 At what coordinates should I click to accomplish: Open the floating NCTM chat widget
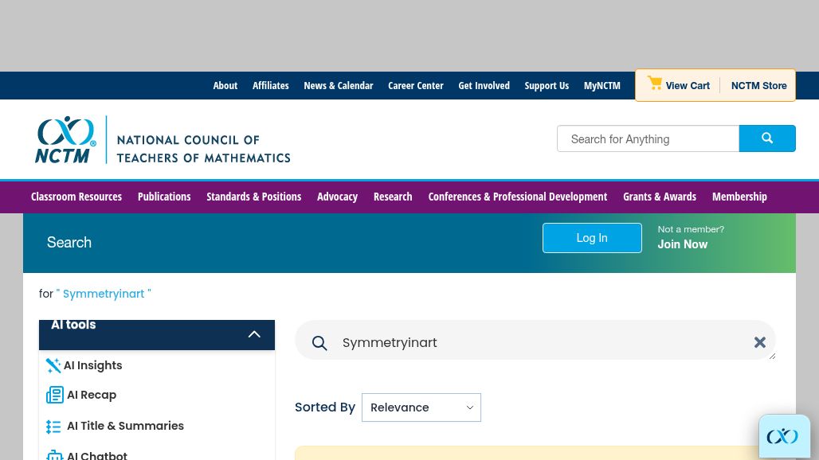pyautogui.click(x=784, y=436)
